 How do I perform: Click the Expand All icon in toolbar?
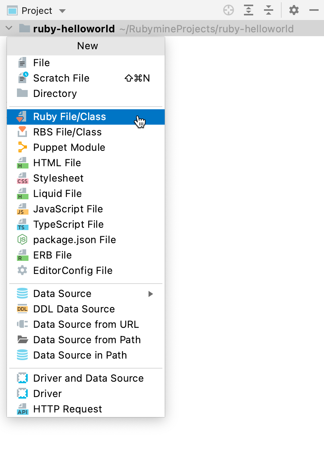[x=249, y=10]
